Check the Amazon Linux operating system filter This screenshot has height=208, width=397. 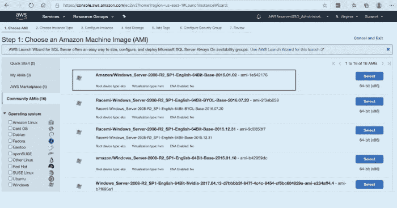point(10,122)
